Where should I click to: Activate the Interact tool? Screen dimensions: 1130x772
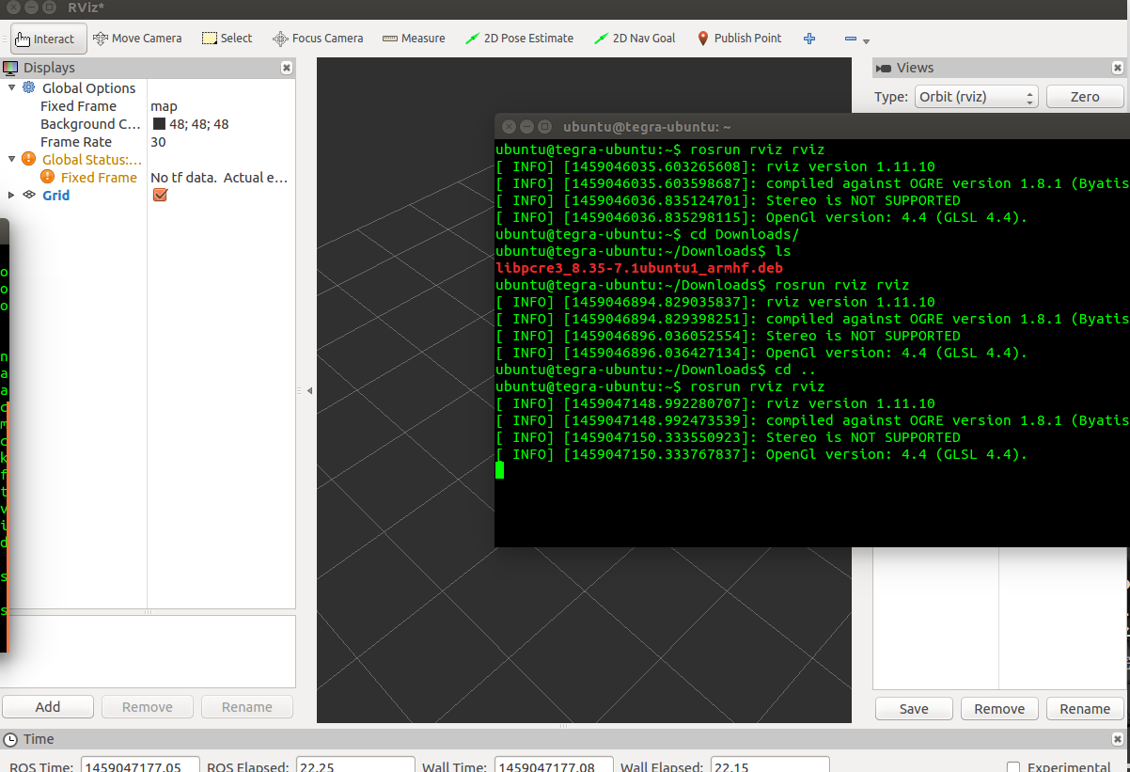point(49,39)
